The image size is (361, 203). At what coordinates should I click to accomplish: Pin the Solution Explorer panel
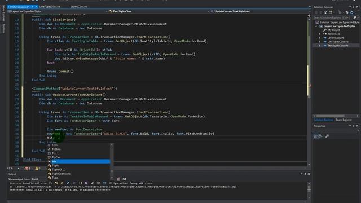point(354,7)
